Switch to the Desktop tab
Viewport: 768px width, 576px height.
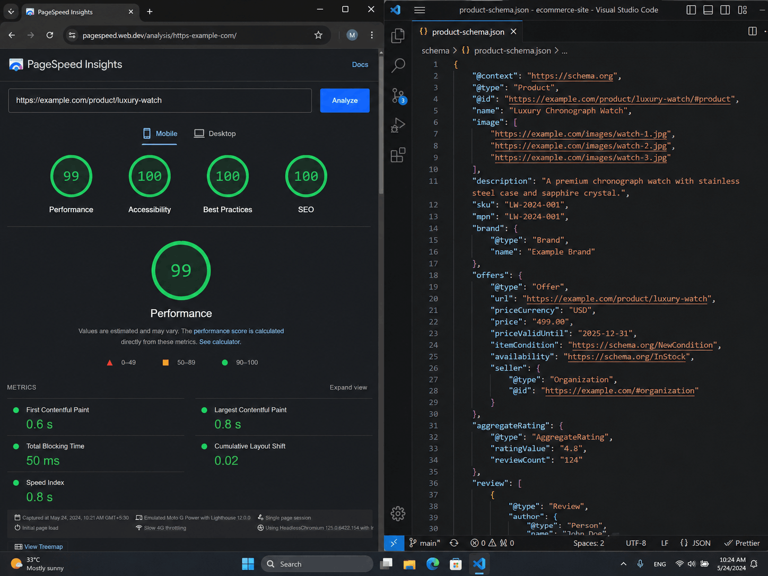pyautogui.click(x=215, y=134)
